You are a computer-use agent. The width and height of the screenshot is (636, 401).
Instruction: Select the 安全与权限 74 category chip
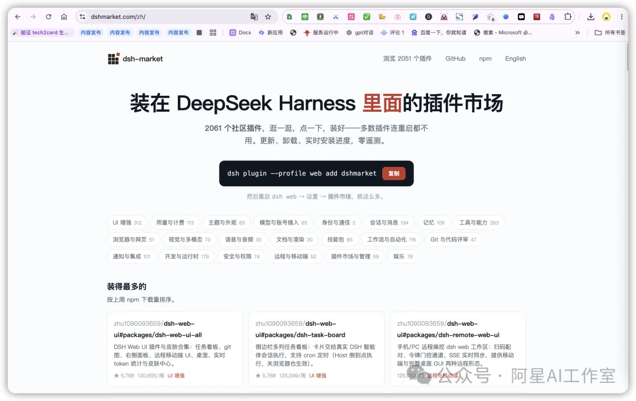(x=241, y=256)
